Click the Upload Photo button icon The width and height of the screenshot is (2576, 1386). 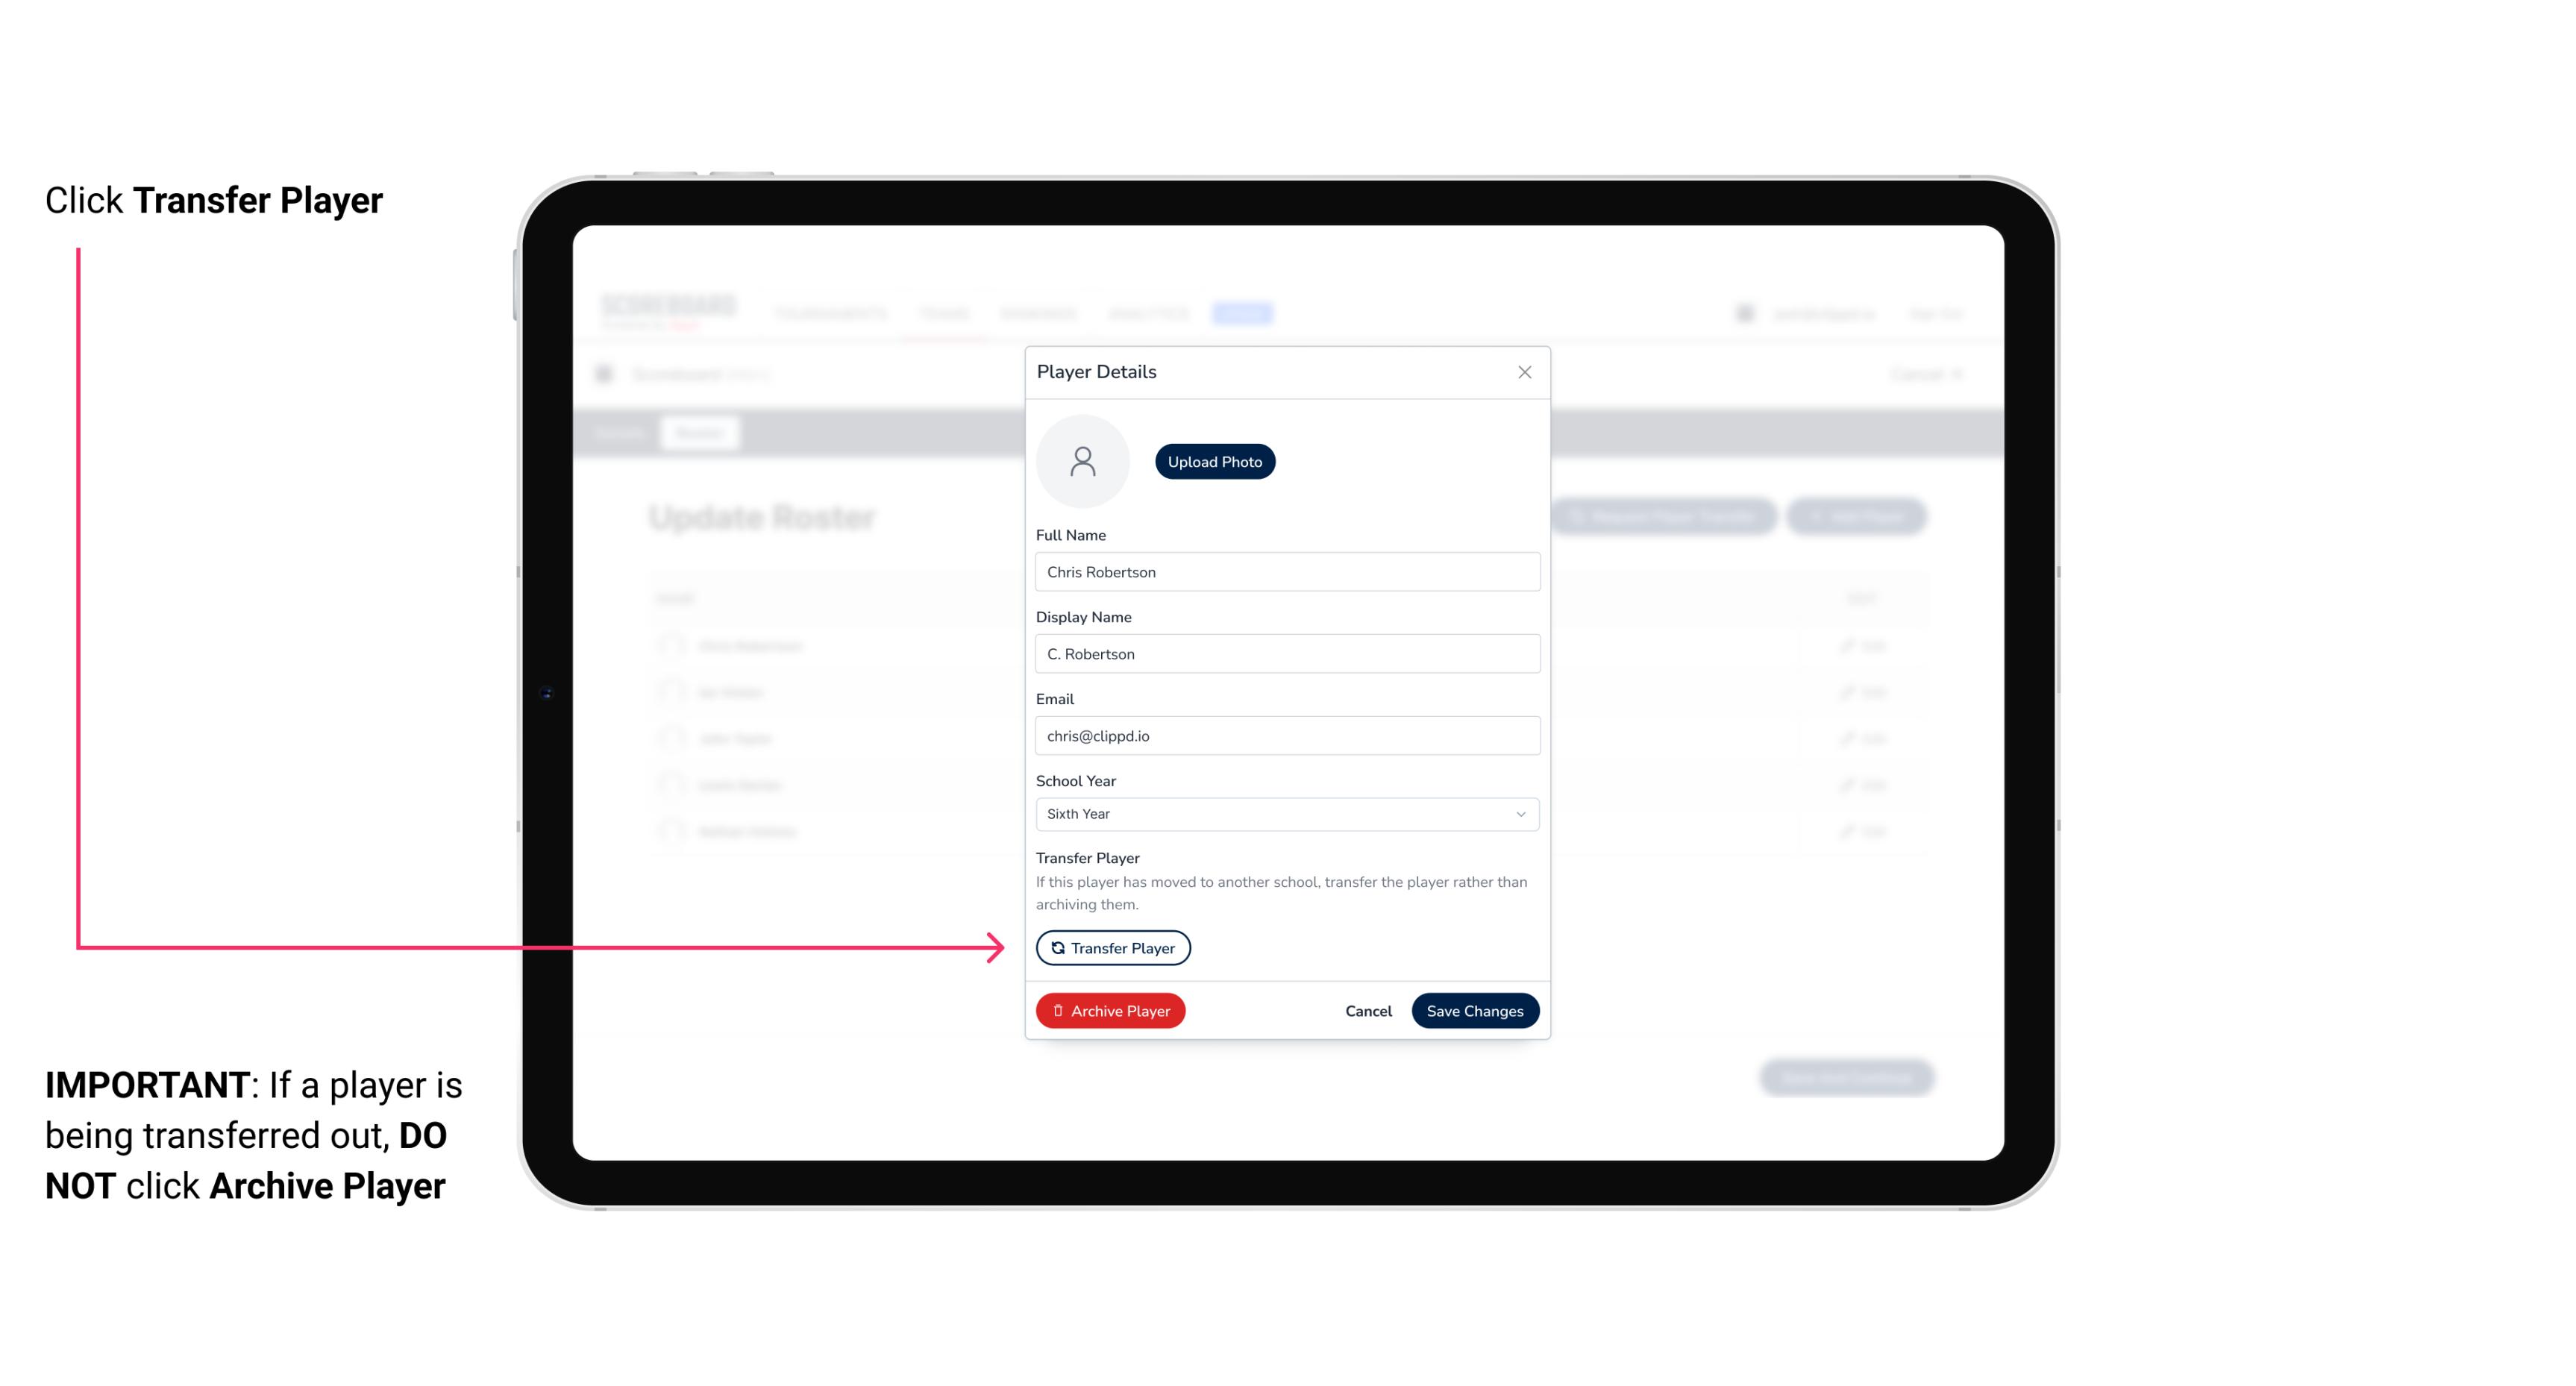click(x=1214, y=462)
